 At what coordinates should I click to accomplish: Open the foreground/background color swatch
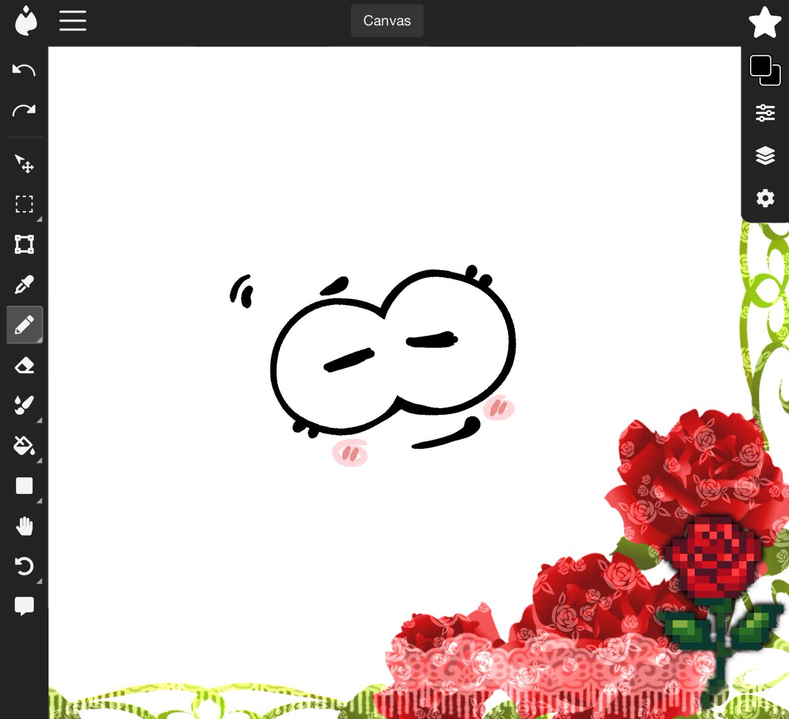(x=765, y=70)
